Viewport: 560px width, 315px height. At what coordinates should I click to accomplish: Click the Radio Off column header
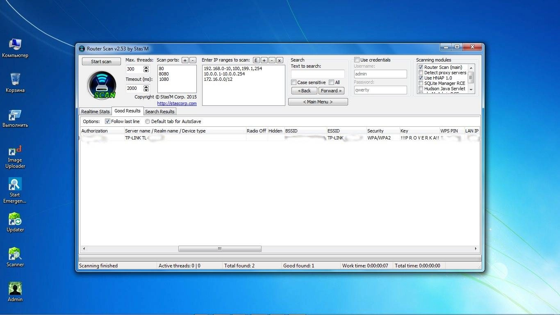coord(256,131)
